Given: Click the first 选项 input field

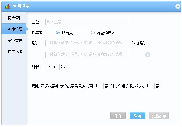Looking at the screenshot, I should point(87,43).
